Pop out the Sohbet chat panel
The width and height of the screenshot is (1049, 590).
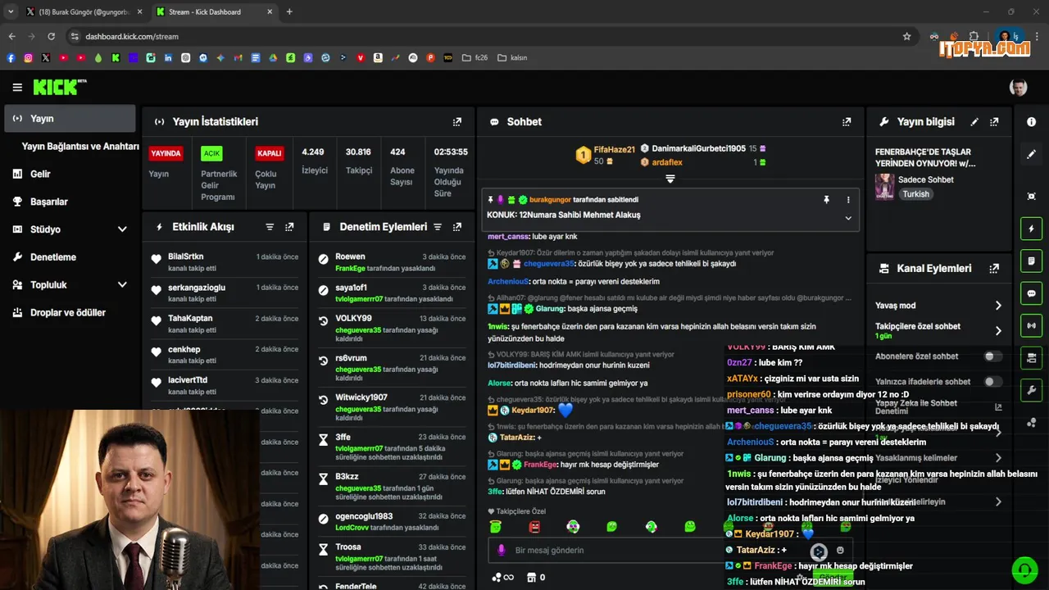pyautogui.click(x=847, y=122)
